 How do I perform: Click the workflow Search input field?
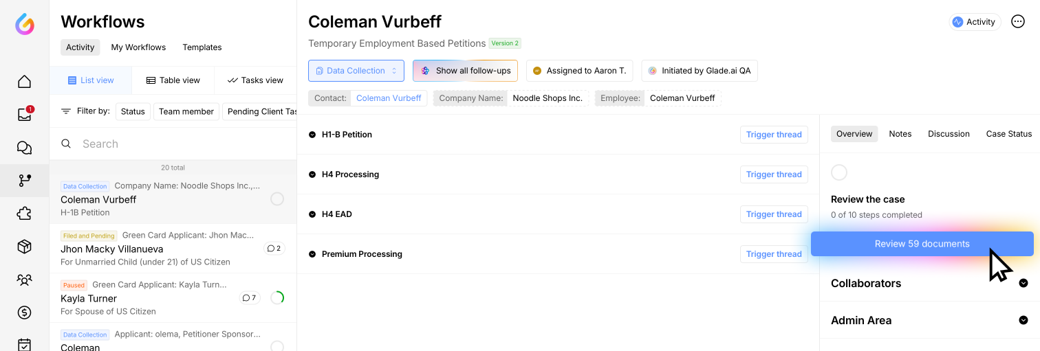tap(179, 144)
